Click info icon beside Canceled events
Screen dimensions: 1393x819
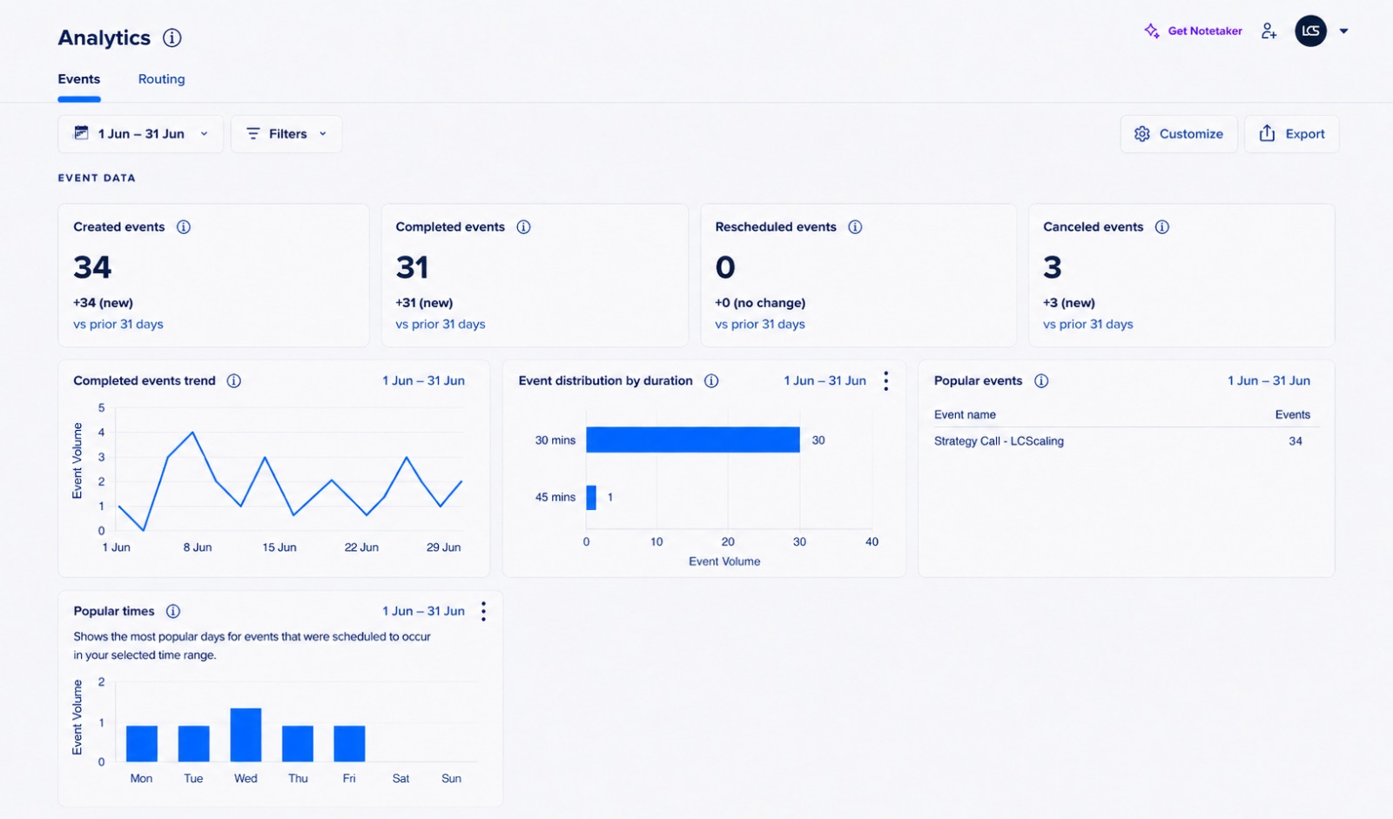(1162, 227)
